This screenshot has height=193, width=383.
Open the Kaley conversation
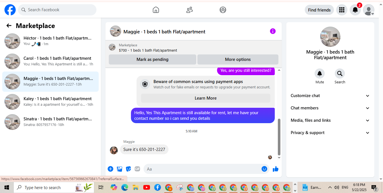click(x=50, y=102)
